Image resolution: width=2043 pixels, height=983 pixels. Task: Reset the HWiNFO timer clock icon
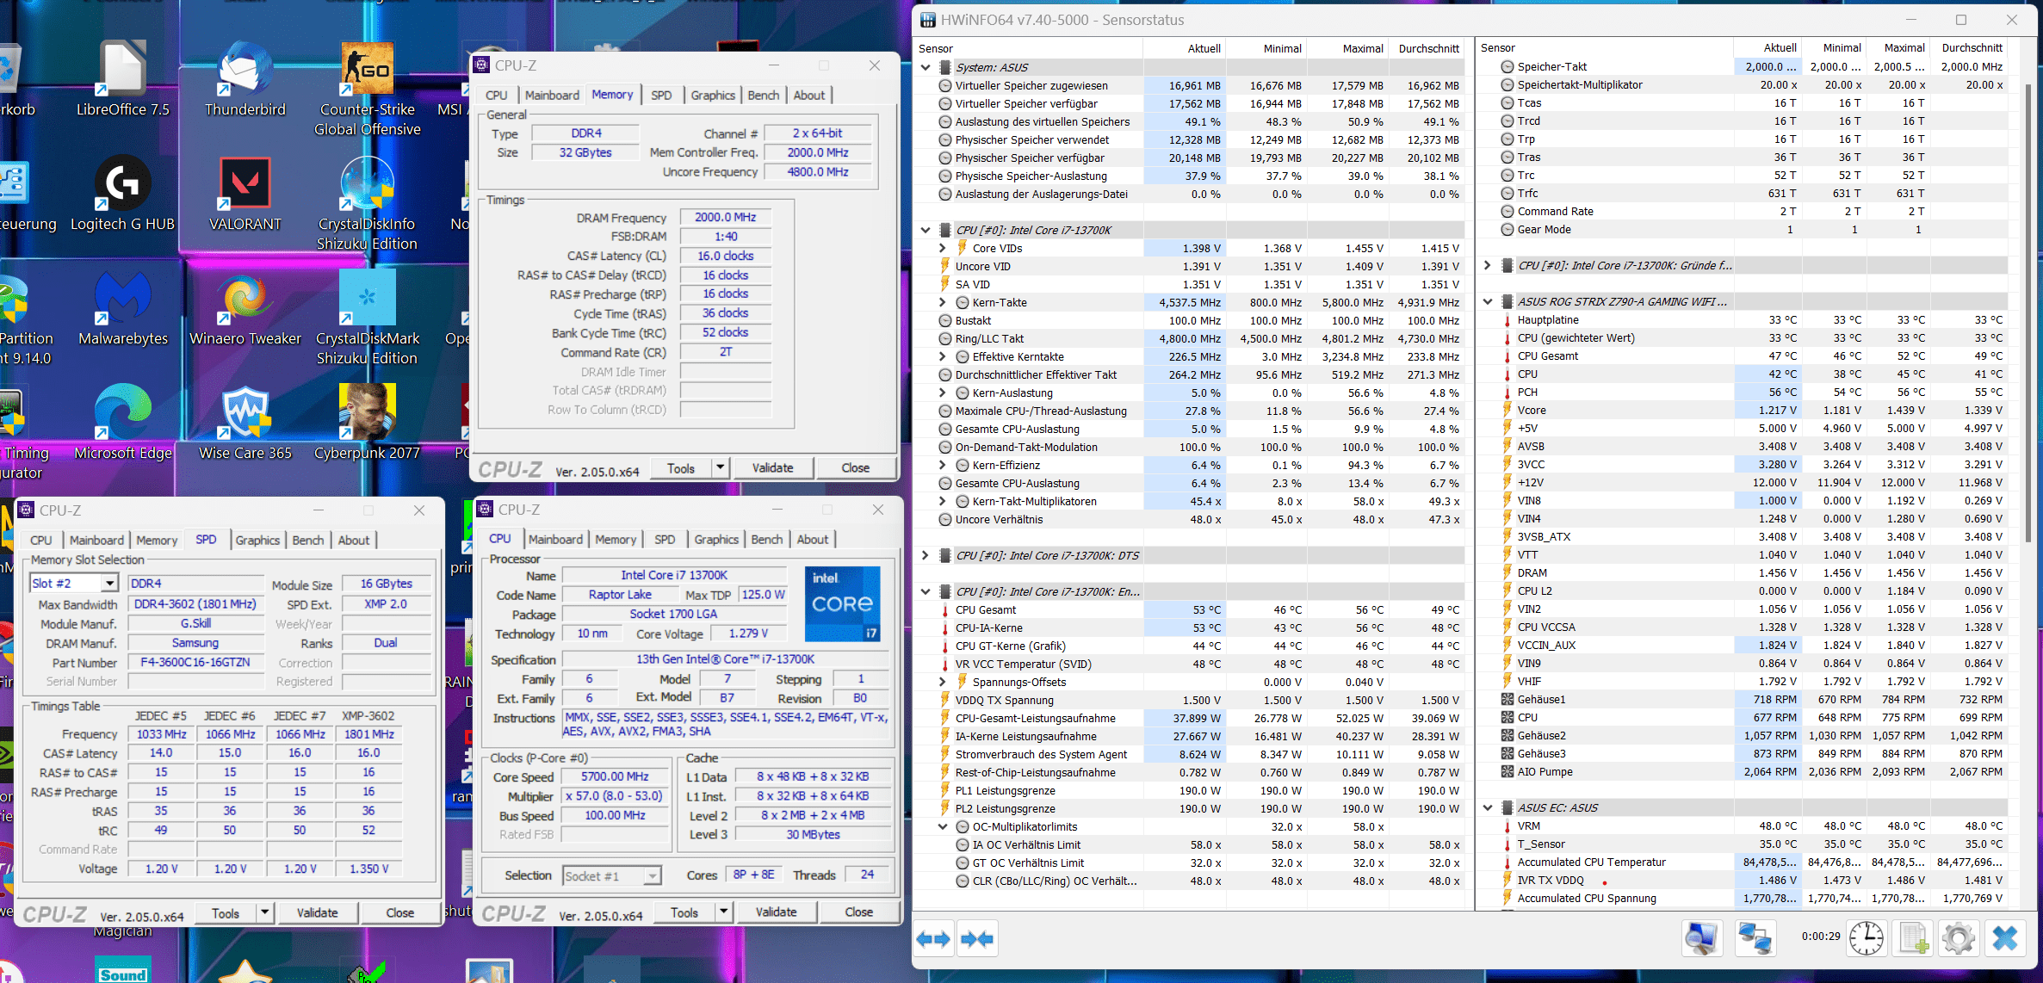click(x=1866, y=937)
